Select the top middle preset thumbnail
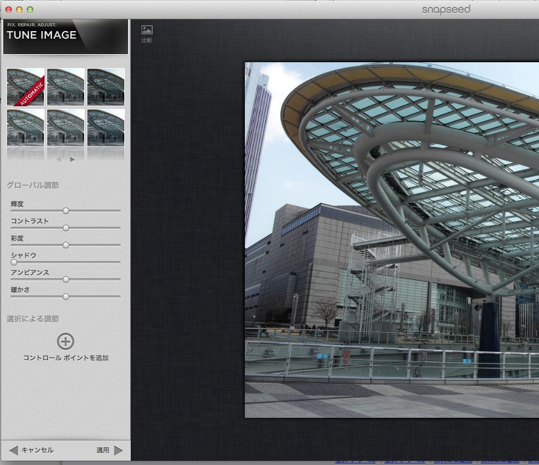539x465 pixels. pyautogui.click(x=66, y=87)
